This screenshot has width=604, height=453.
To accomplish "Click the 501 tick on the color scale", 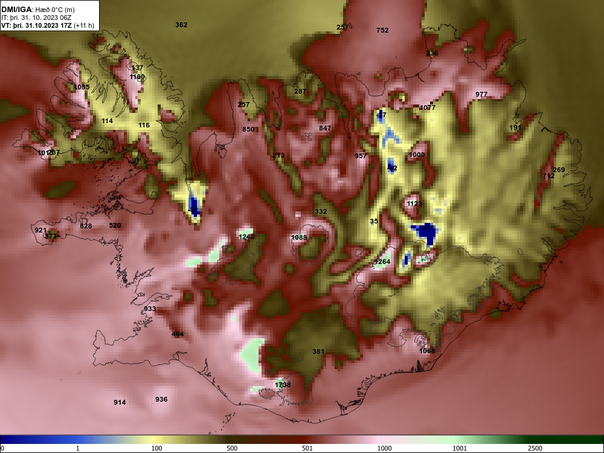I will 307,448.
